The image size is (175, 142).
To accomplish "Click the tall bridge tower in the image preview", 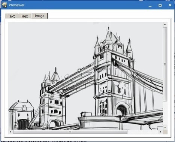I will pos(113,72).
